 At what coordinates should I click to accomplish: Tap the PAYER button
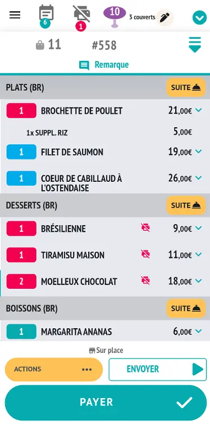click(x=106, y=402)
